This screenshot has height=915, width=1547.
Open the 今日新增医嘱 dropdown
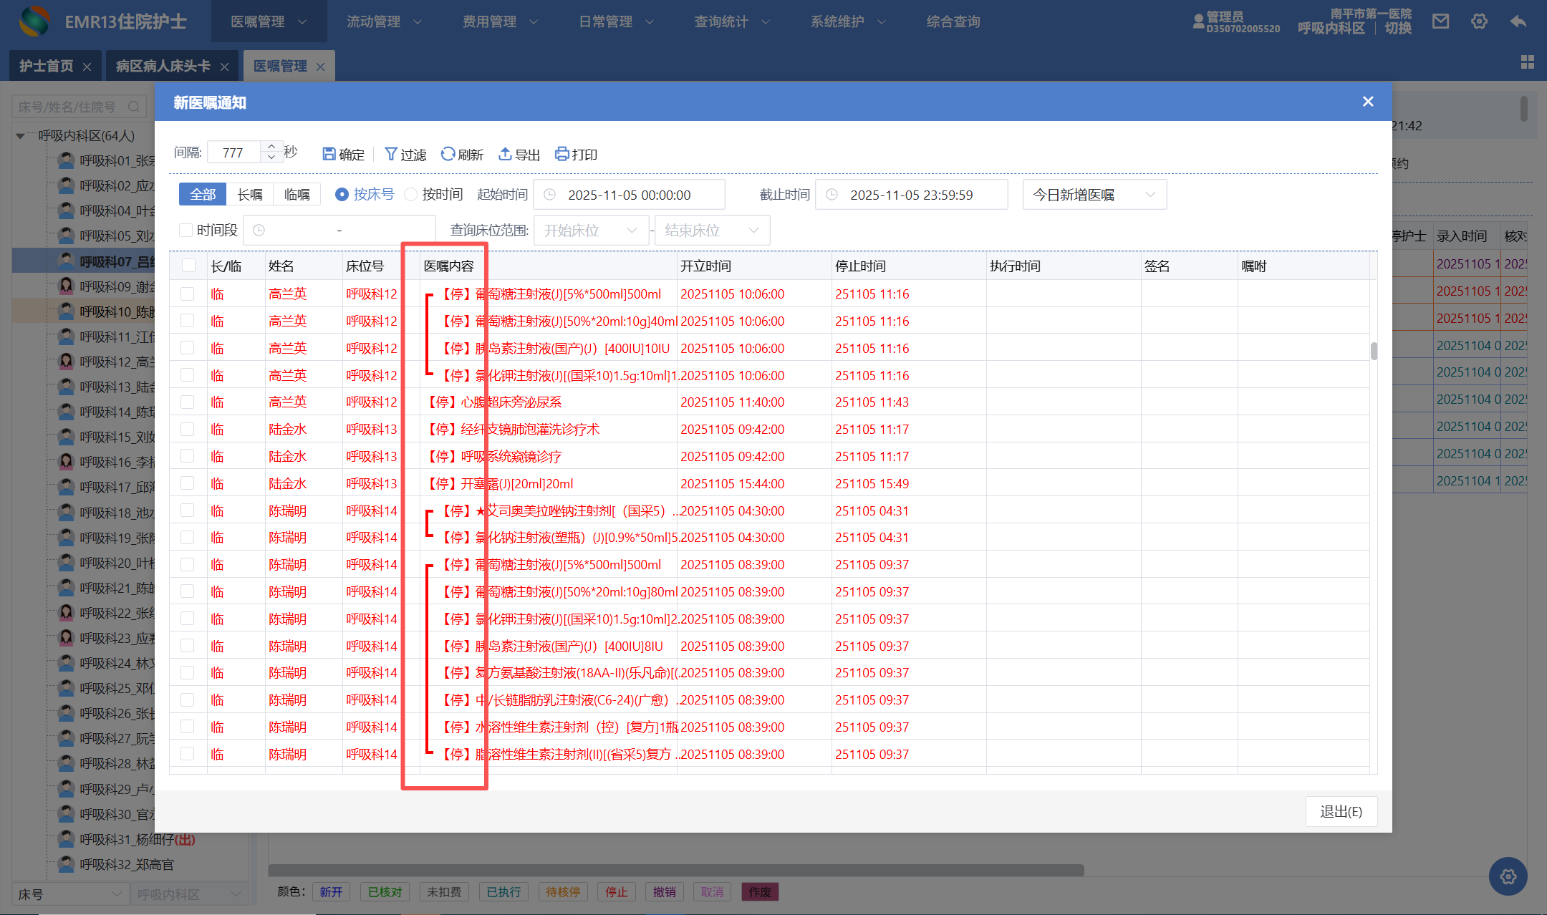click(1094, 195)
